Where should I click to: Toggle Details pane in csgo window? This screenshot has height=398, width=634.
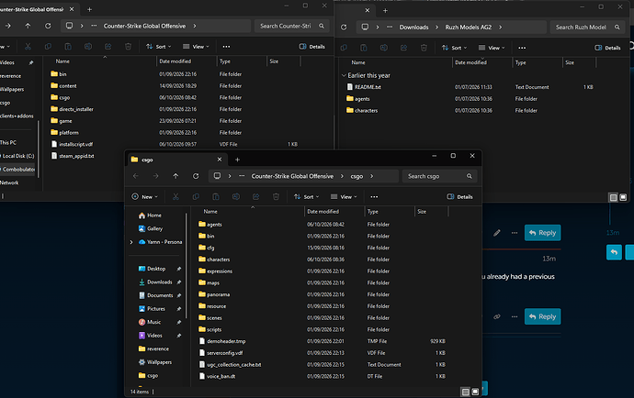pyautogui.click(x=459, y=196)
